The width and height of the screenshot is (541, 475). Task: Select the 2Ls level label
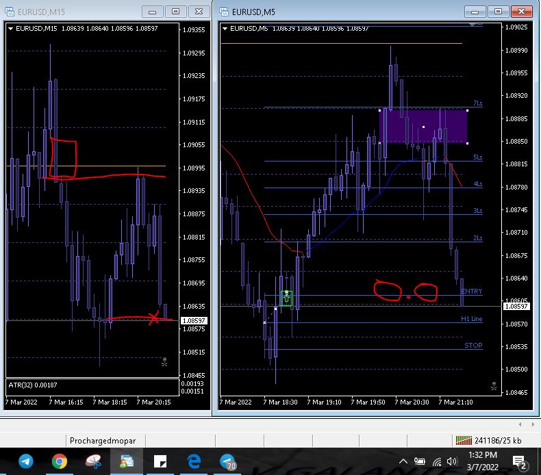[x=477, y=238]
